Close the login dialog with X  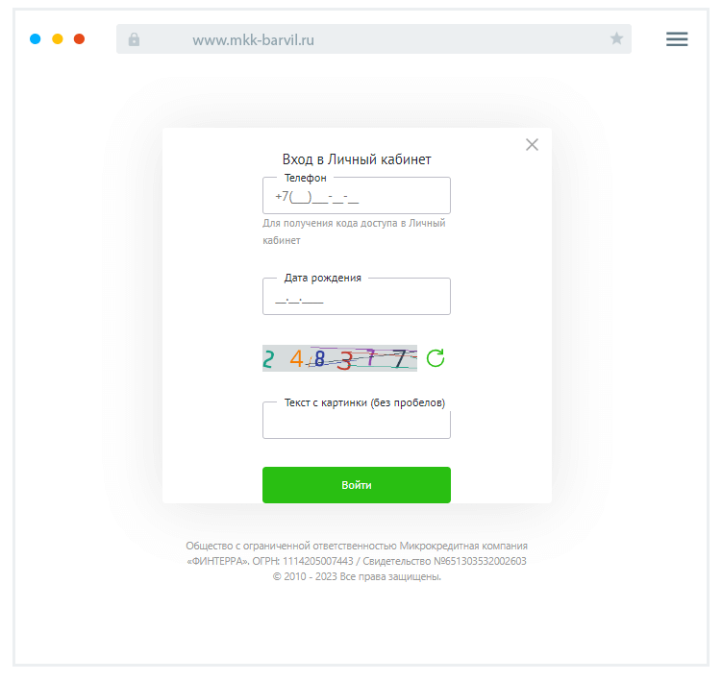532,145
